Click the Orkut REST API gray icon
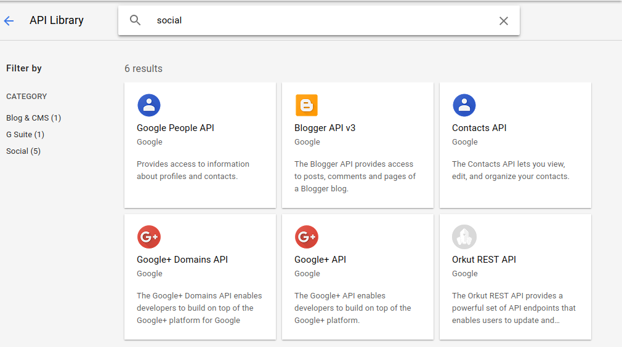622x347 pixels. (464, 237)
